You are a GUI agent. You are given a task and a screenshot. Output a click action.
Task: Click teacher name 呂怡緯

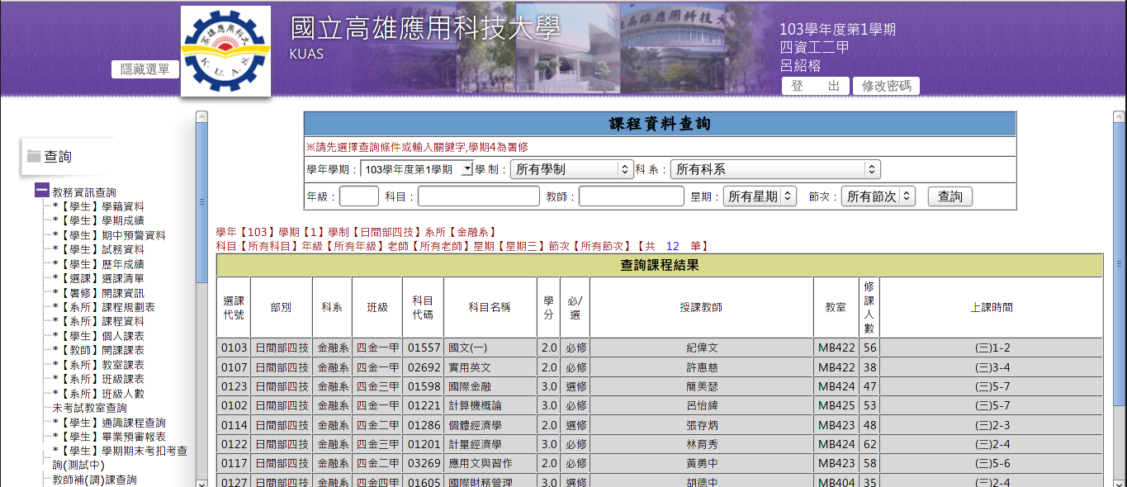[702, 405]
